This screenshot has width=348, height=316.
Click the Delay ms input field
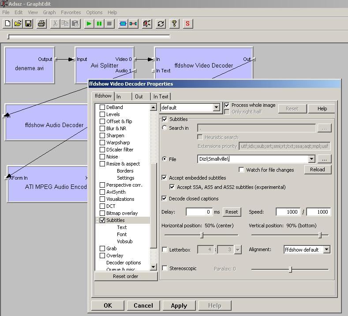[x=199, y=212]
